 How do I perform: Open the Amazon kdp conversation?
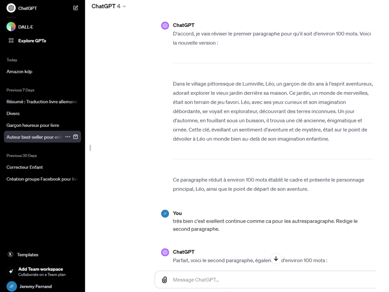19,71
